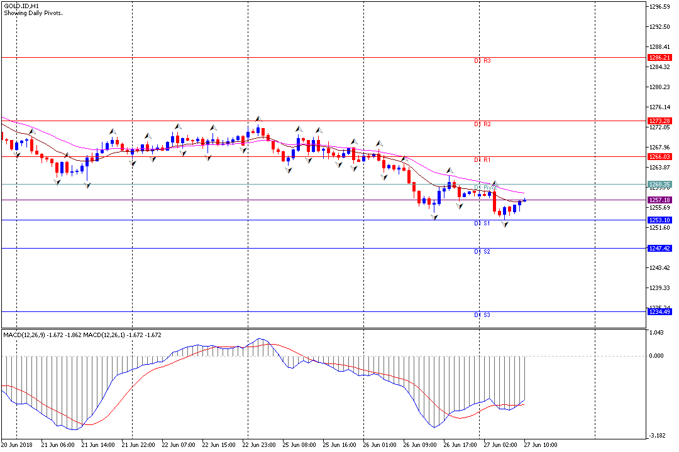679x452 pixels.
Task: Click the D1 R3 line label
Action: [482, 62]
